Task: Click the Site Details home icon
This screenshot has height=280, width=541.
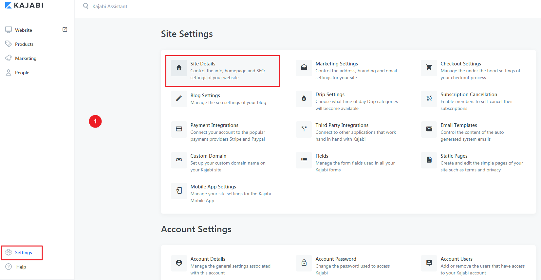Action: point(179,67)
